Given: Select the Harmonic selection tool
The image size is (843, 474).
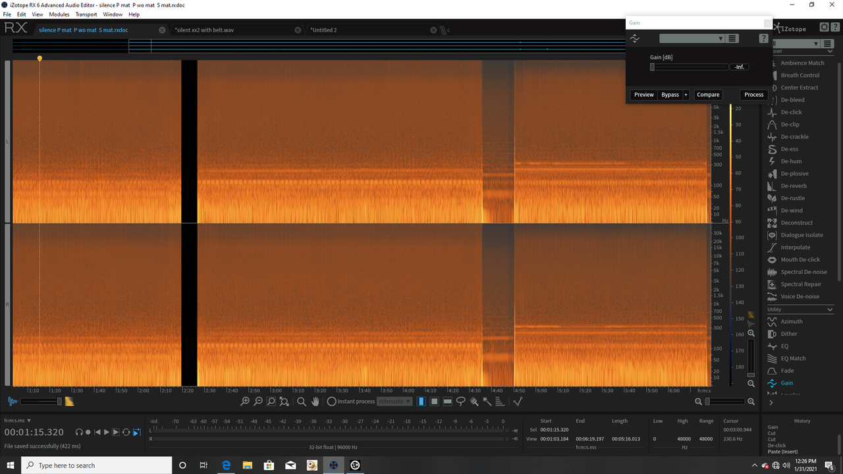Looking at the screenshot, I should click(500, 402).
